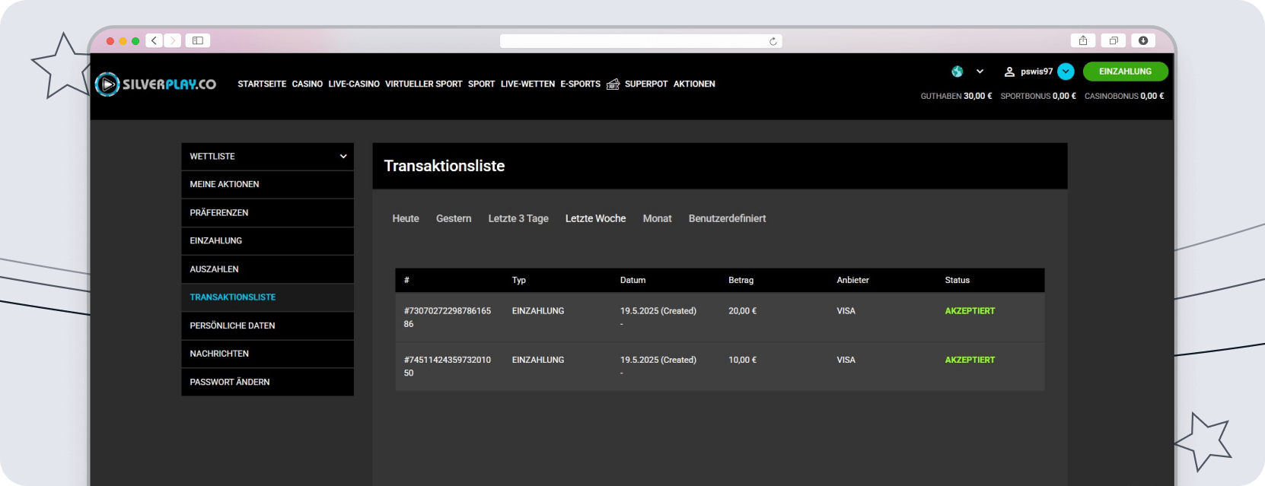Click the green Einzahlung button
The image size is (1265, 486).
(x=1125, y=71)
